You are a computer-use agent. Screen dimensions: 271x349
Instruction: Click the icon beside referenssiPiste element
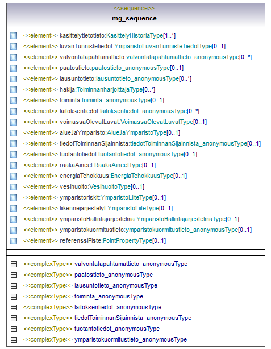[14, 241]
